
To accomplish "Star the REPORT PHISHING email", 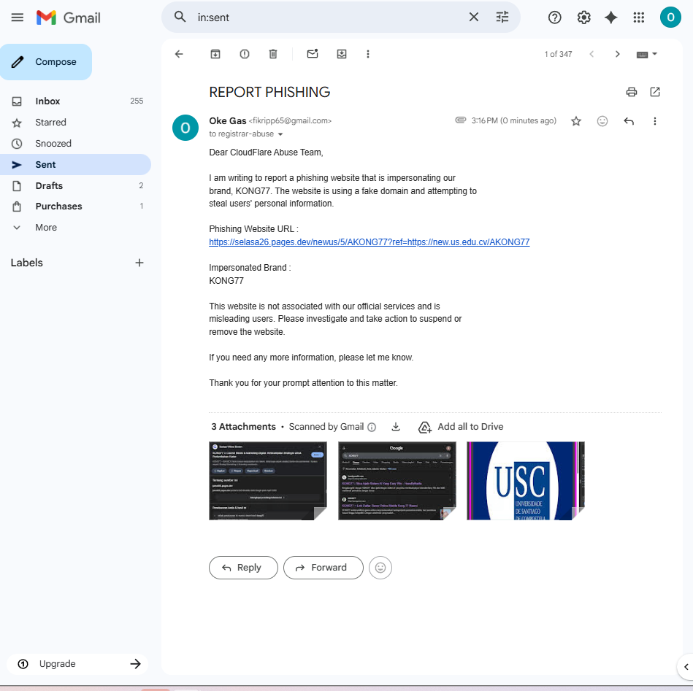I will pos(576,121).
